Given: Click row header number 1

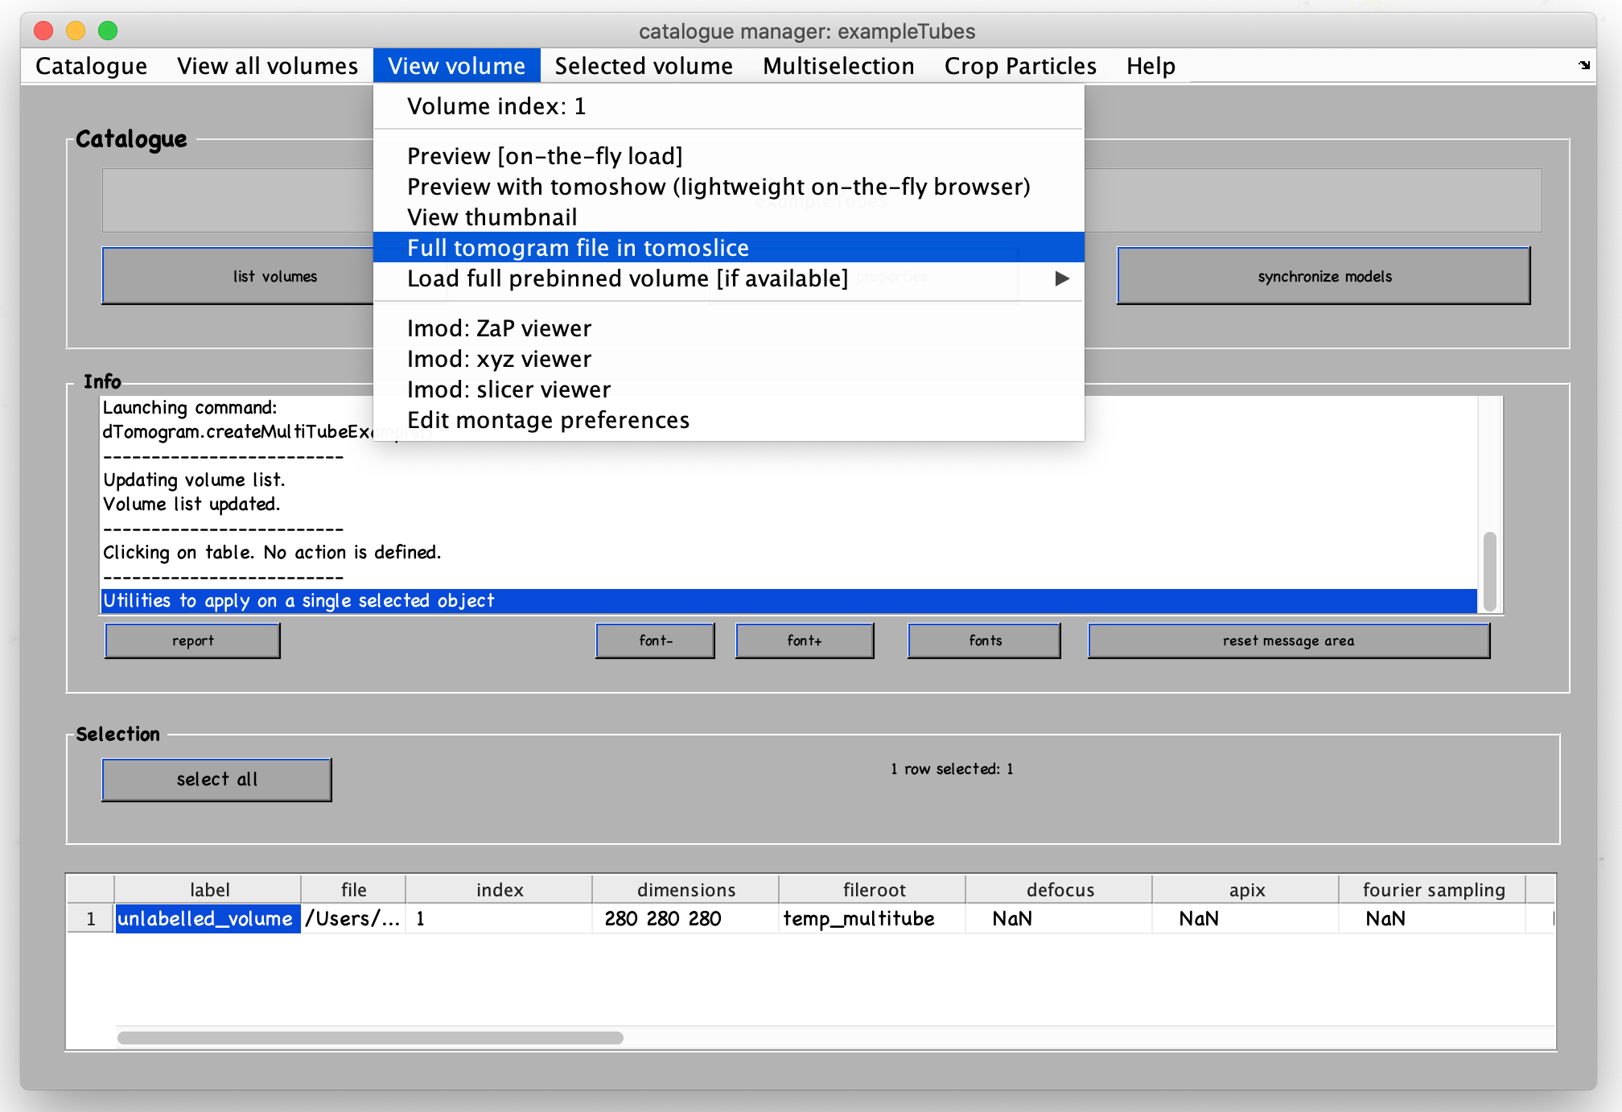Looking at the screenshot, I should pos(91,919).
